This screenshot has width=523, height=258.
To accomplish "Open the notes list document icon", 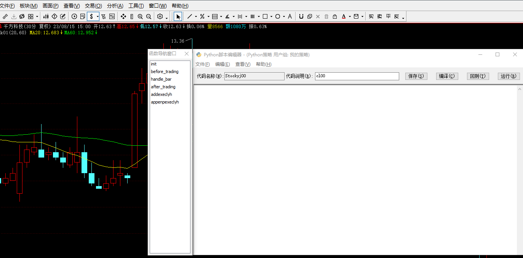I will point(83,16).
